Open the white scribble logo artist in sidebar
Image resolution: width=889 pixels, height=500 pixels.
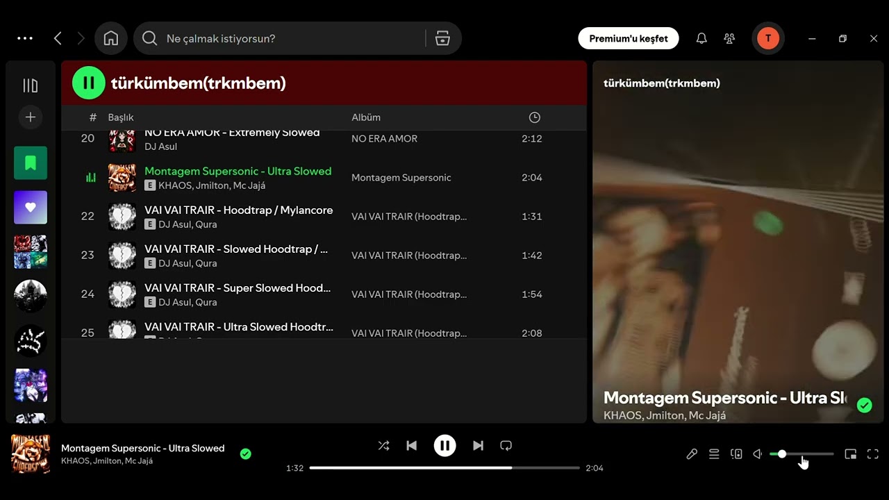click(x=31, y=341)
